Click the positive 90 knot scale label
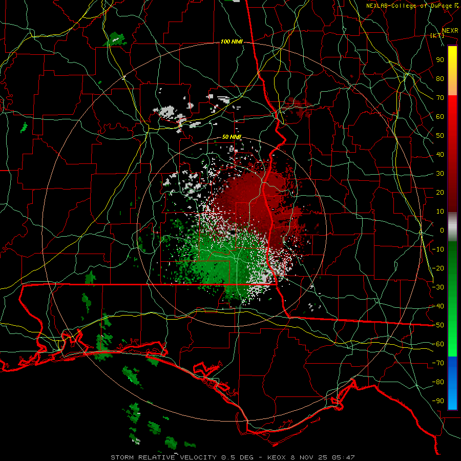The image size is (461, 461). (440, 60)
